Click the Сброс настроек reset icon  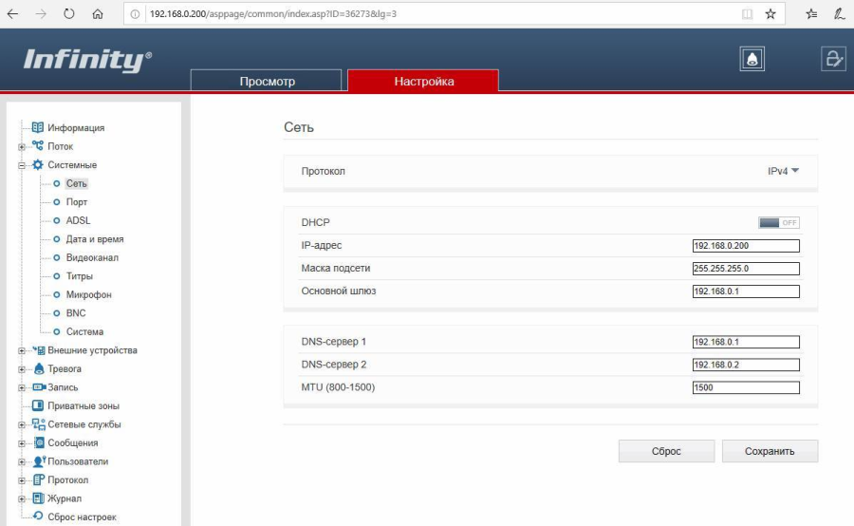(38, 516)
